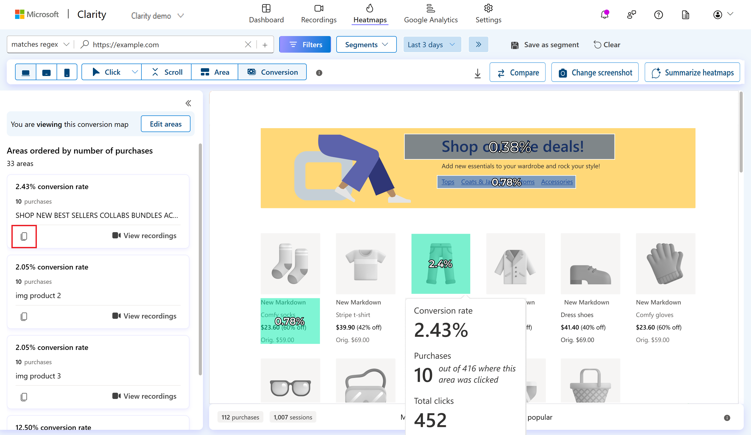This screenshot has width=751, height=435.
Task: Click the download heatmap data icon
Action: click(x=477, y=73)
